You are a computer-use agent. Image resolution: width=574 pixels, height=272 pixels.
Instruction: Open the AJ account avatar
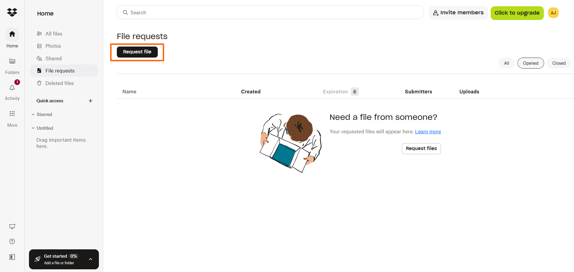(x=553, y=13)
